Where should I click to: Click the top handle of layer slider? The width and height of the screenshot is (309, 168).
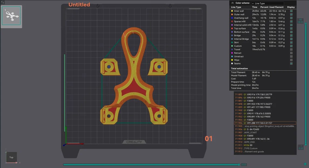coord(306,24)
